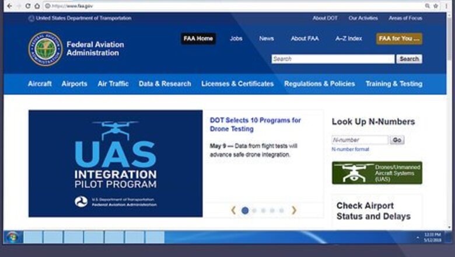Click the taskbar clock showing date
Image resolution: width=455 pixels, height=257 pixels.
click(432, 237)
